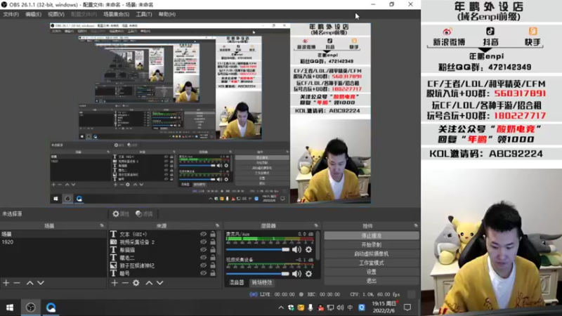562x316 pixels.
Task: Undock the 混音器 panel via header icon
Action: tap(316, 225)
